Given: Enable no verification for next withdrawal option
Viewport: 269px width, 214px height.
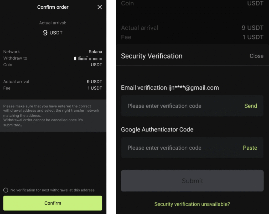Looking at the screenshot, I should (6, 190).
